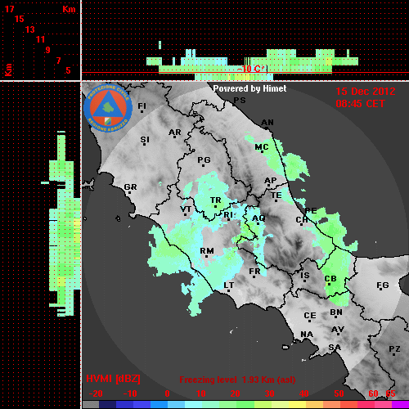
Task: Click the TR city label
Action: (x=216, y=200)
